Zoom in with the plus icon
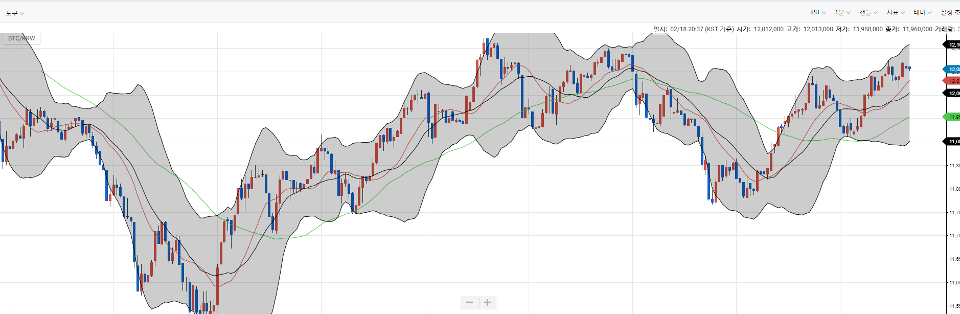 coord(488,303)
